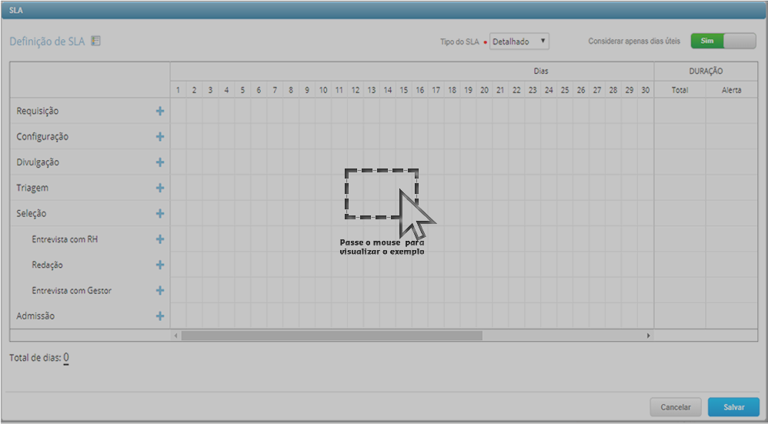Open the help icon beside Definição de SLA
The height and width of the screenshot is (424, 768).
tap(96, 42)
